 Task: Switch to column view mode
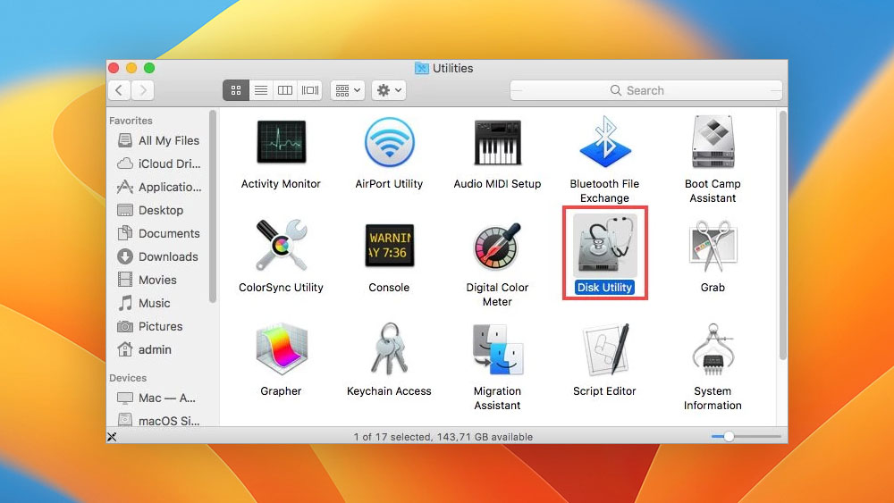(x=285, y=90)
